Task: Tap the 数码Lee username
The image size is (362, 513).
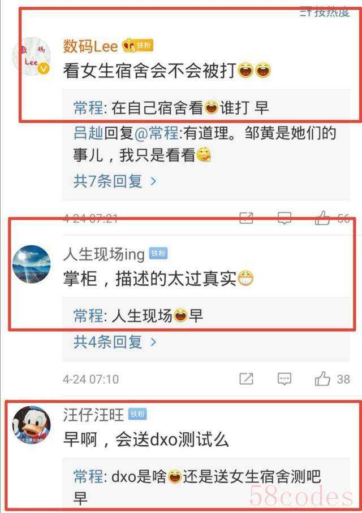Action: [x=90, y=46]
